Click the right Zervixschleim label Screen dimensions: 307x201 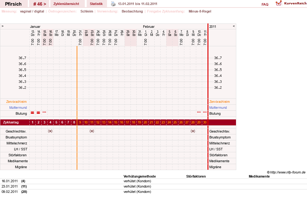[219, 102]
